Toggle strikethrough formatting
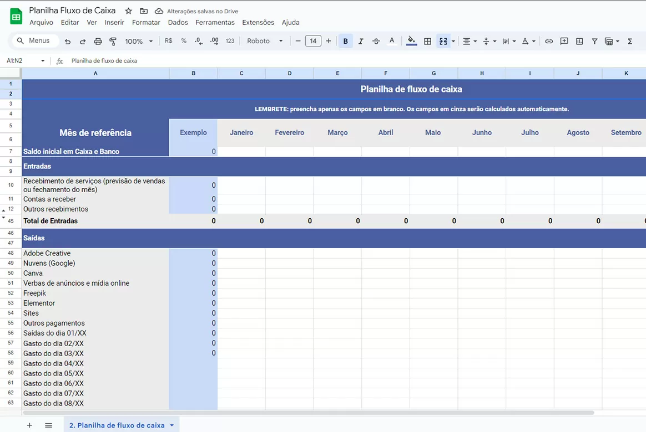The image size is (646, 432). [376, 41]
